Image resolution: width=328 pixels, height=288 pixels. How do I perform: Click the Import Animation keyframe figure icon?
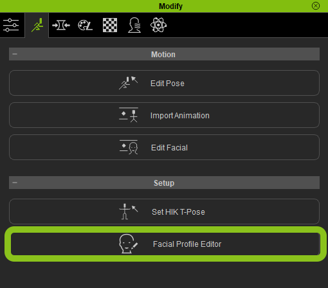coord(129,115)
